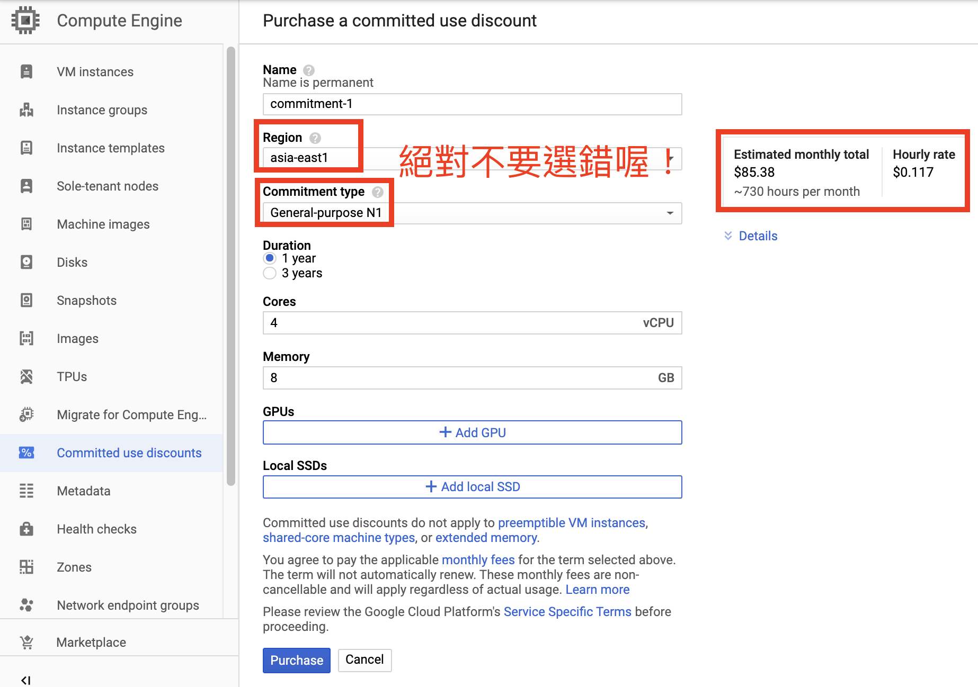
Task: Select the 1 year duration option
Action: [270, 258]
